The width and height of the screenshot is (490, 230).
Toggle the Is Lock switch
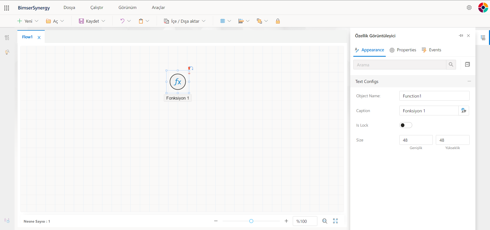[405, 125]
